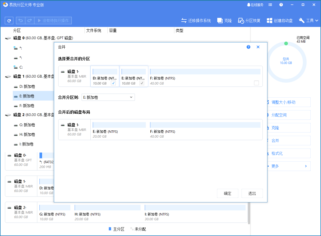Click the 分区 column header

point(17,30)
